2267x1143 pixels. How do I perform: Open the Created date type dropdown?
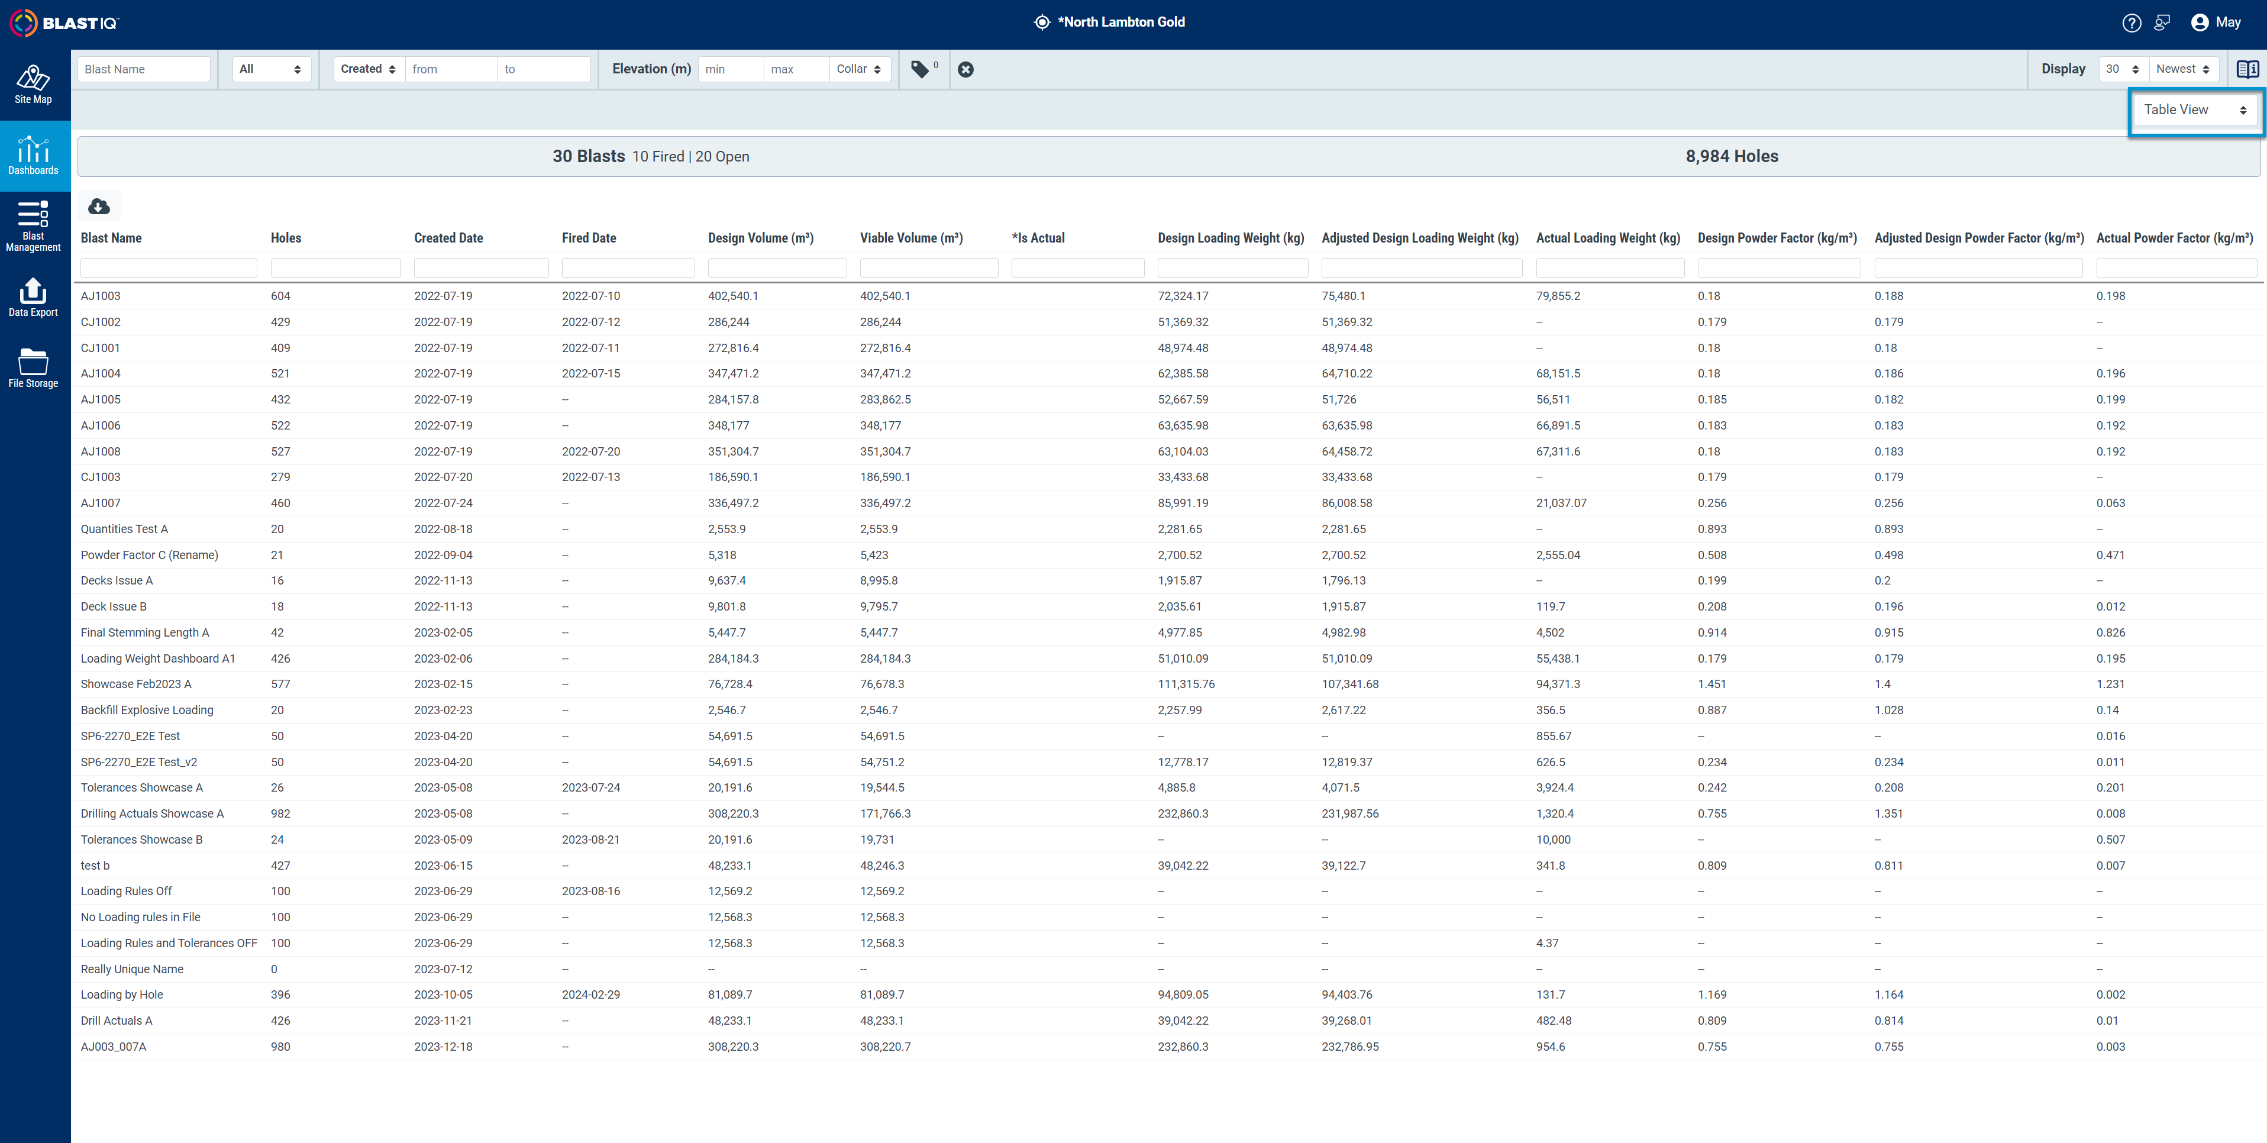pyautogui.click(x=369, y=69)
